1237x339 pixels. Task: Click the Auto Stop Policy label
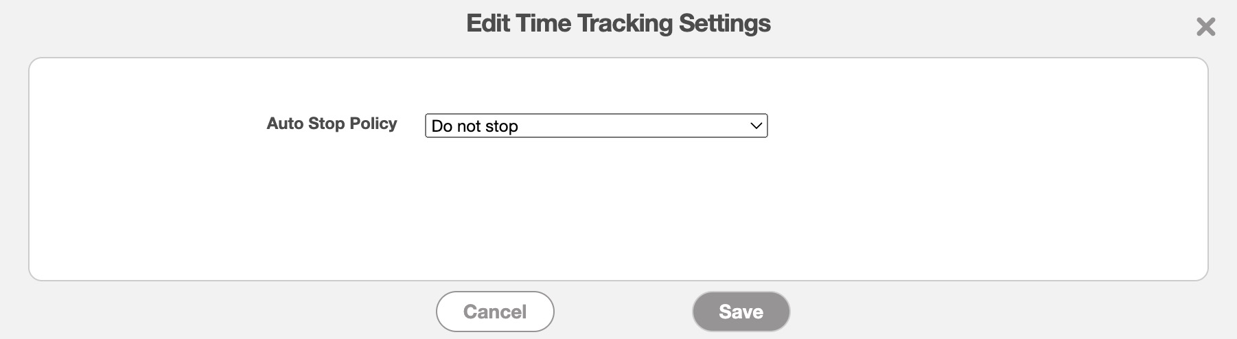coord(332,124)
